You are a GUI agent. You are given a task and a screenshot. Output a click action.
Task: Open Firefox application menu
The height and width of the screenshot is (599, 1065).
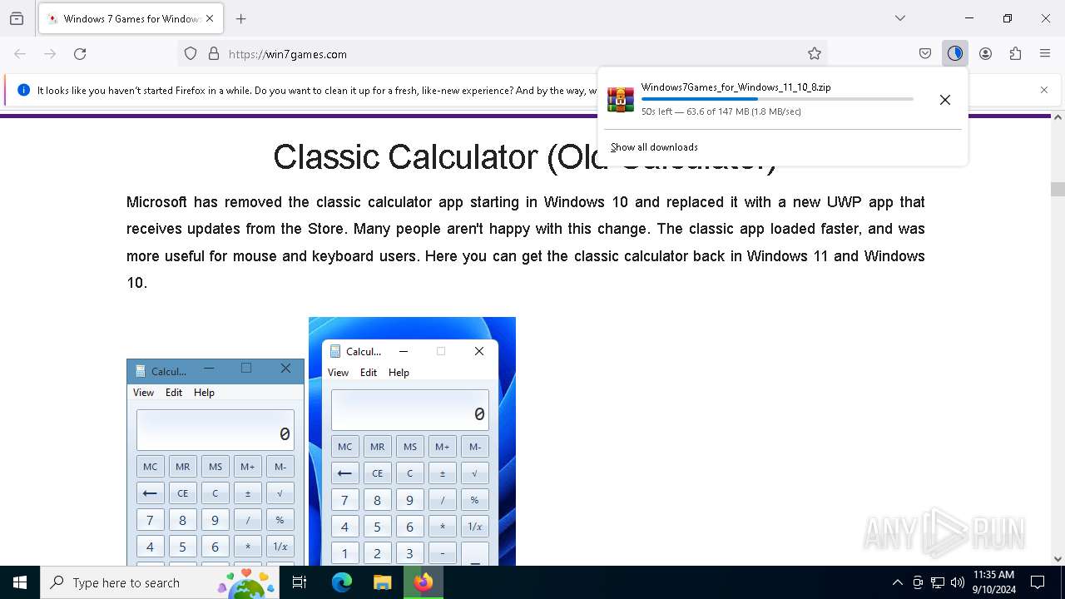tap(1045, 53)
